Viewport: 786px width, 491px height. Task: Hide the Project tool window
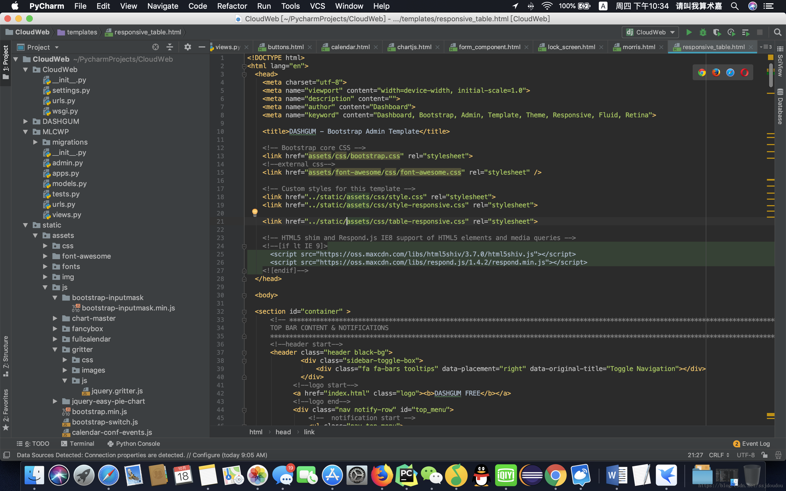coord(201,47)
